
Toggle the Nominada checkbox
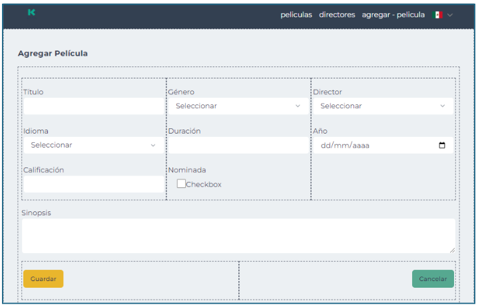pyautogui.click(x=181, y=184)
